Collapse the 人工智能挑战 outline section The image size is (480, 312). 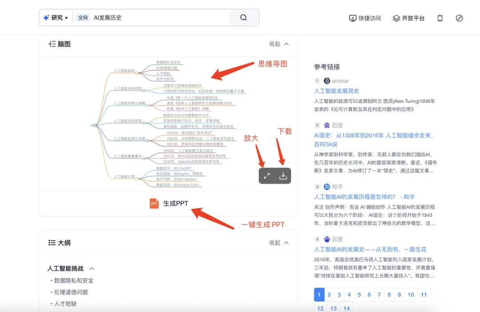(x=92, y=268)
